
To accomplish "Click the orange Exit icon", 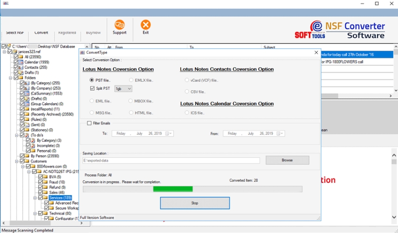I will tap(146, 25).
